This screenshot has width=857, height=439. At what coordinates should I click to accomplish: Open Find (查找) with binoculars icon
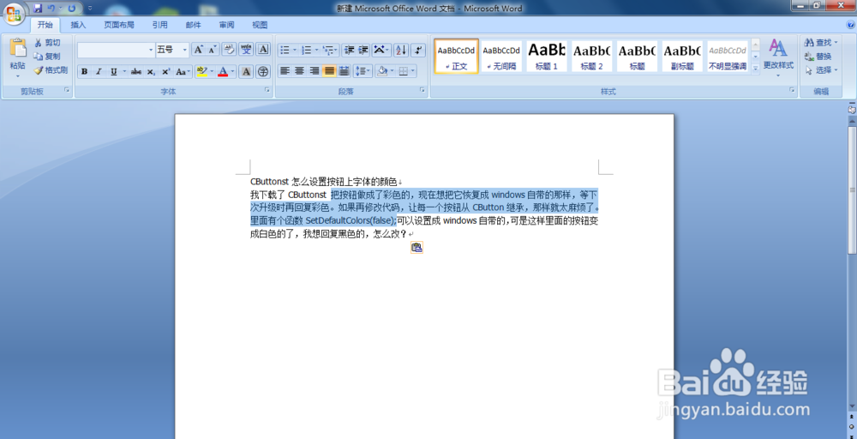click(820, 43)
